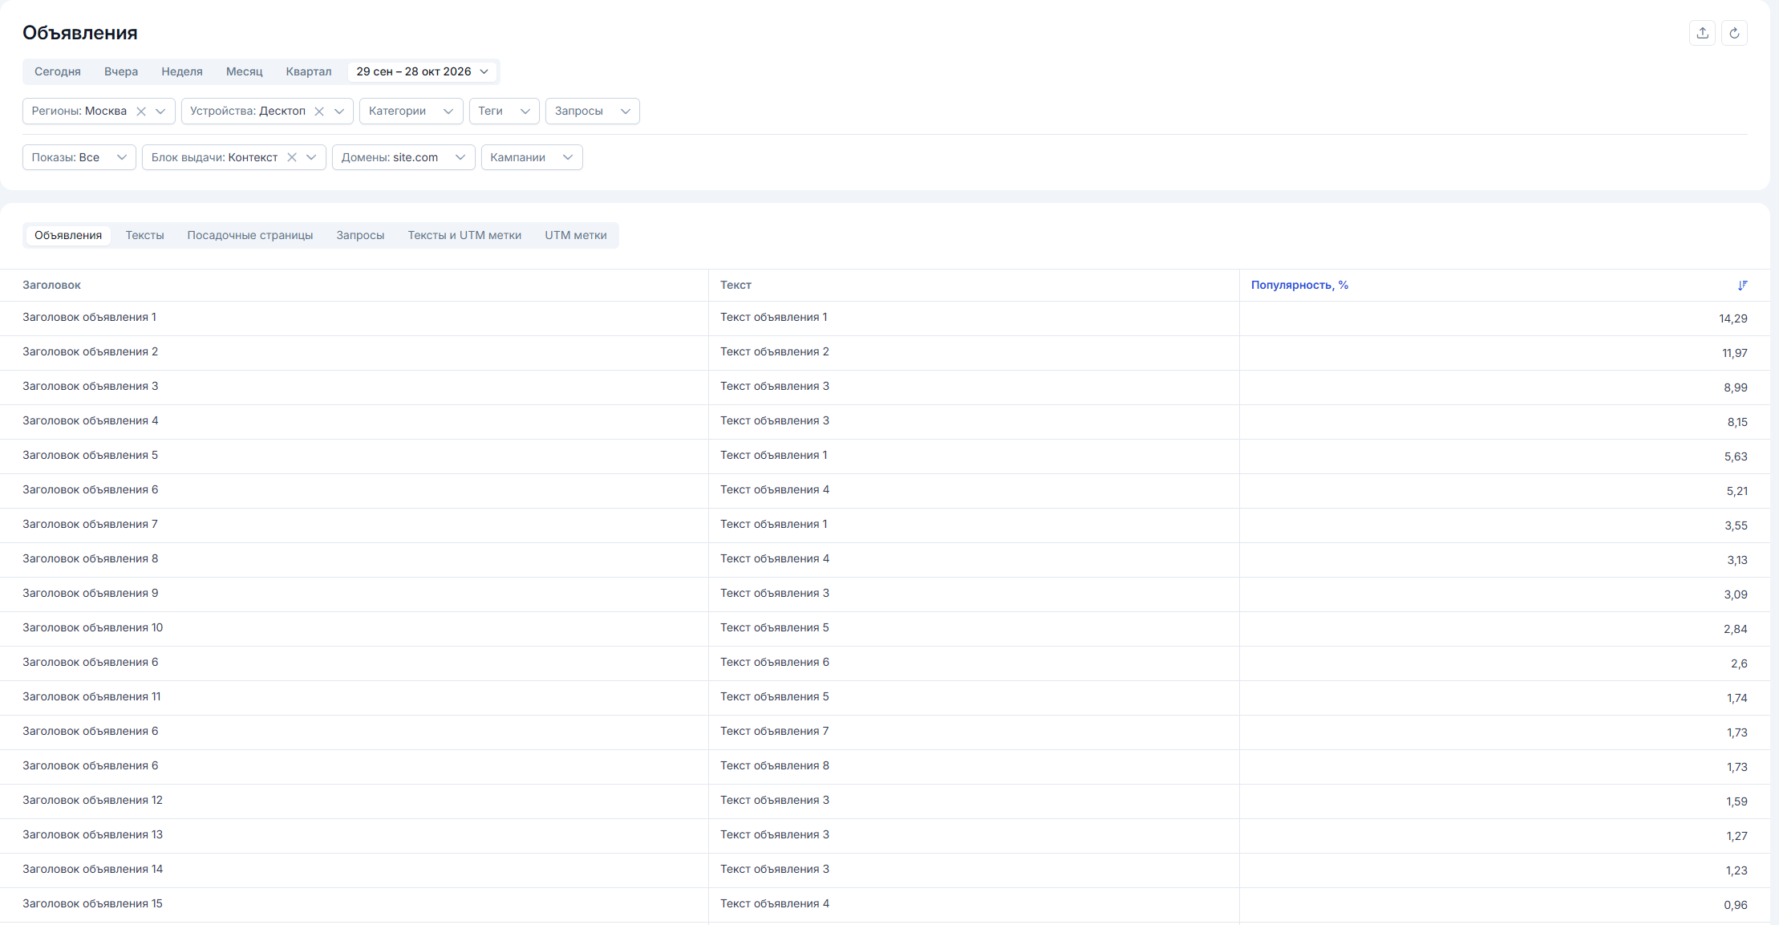This screenshot has height=925, width=1779.
Task: Select the Квартал period
Action: [309, 71]
